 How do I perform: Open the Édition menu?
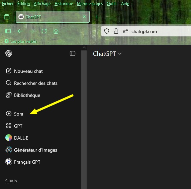[24, 4]
